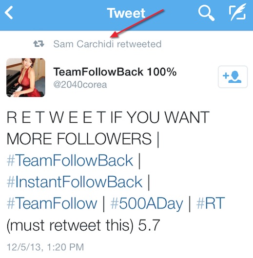Click the TeamFollowBack 100% display name
Screen dimensions: 253x258
(115, 72)
